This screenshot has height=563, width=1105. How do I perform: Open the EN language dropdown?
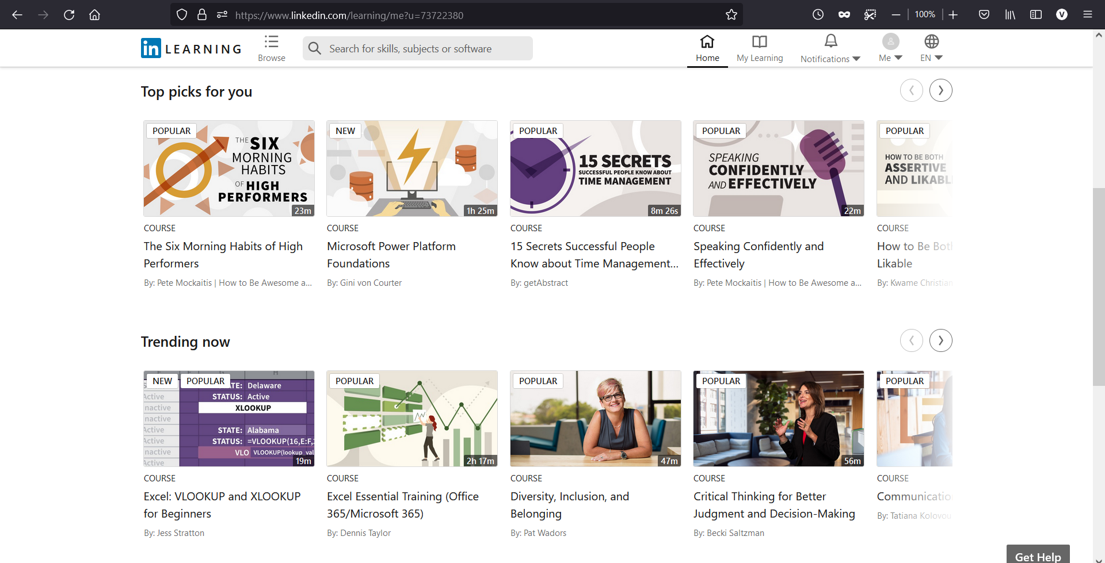point(931,48)
